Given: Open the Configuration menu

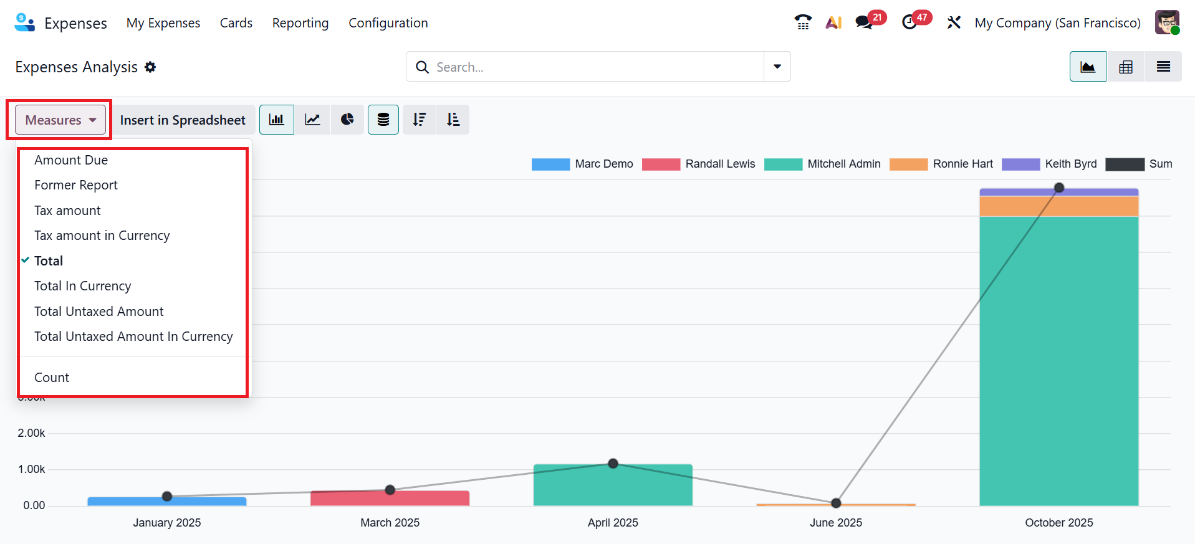Looking at the screenshot, I should pos(388,23).
